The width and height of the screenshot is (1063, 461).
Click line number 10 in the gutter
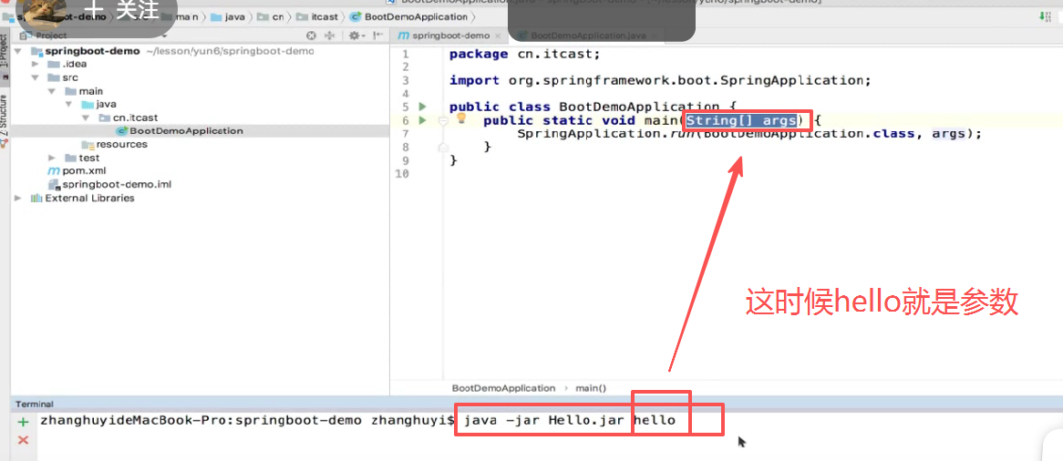tap(401, 173)
